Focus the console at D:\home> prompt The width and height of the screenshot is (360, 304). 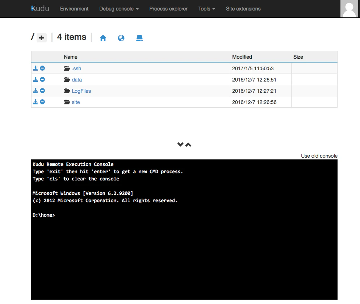click(x=43, y=215)
